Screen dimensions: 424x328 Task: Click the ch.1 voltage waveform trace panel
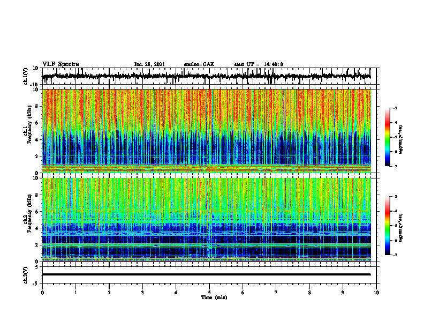209,76
